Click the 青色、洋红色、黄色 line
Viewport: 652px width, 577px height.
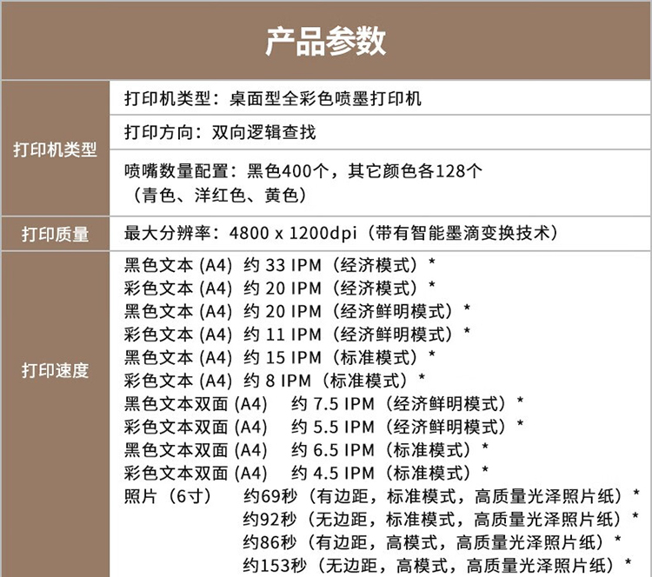tap(218, 195)
